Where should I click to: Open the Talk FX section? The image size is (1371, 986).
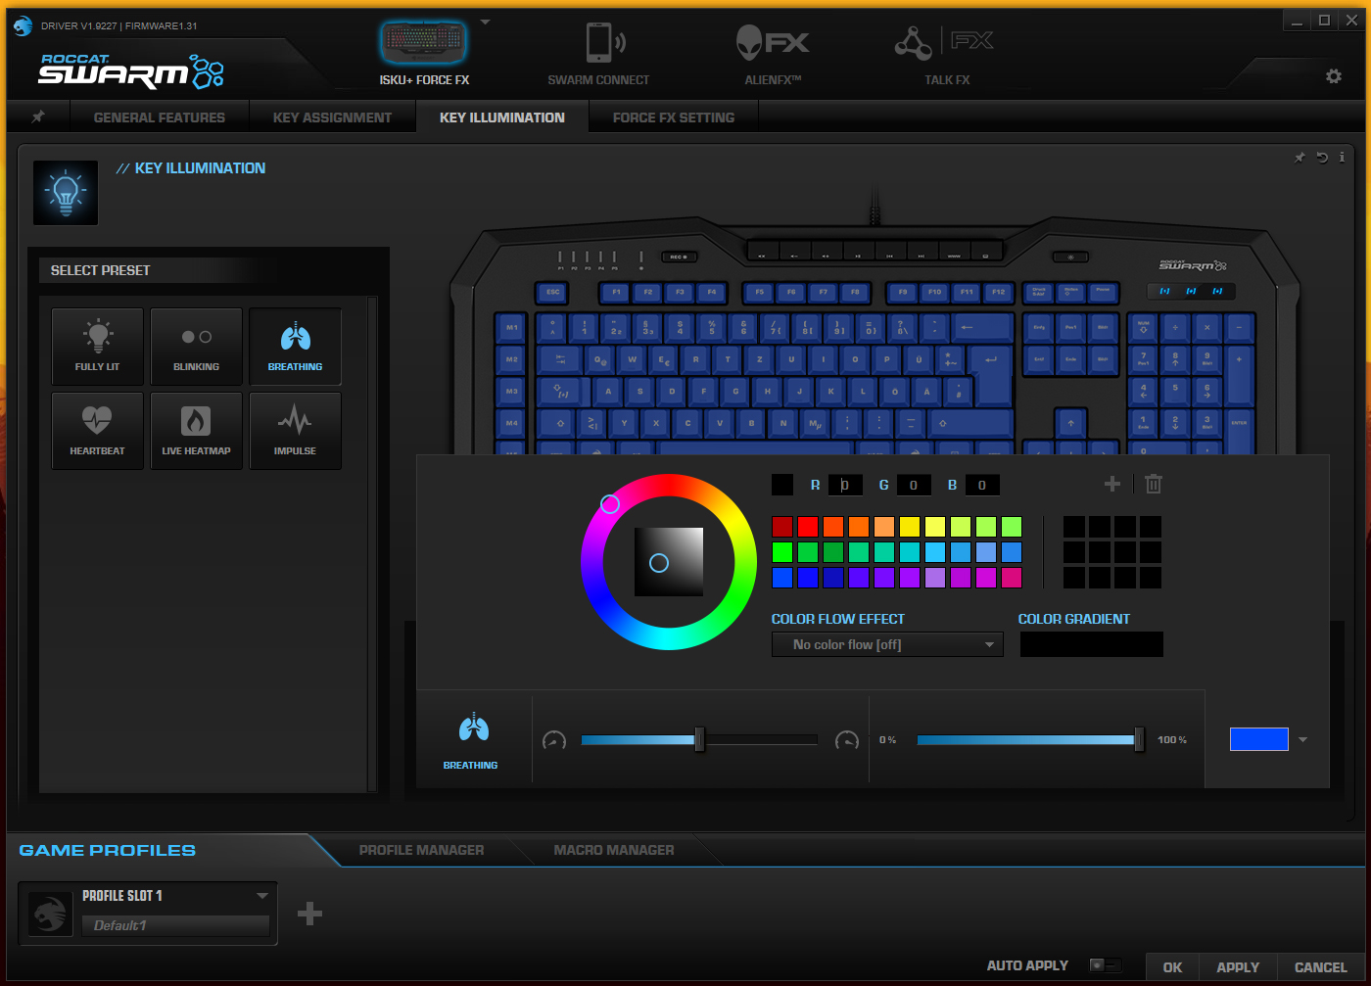pos(946,52)
